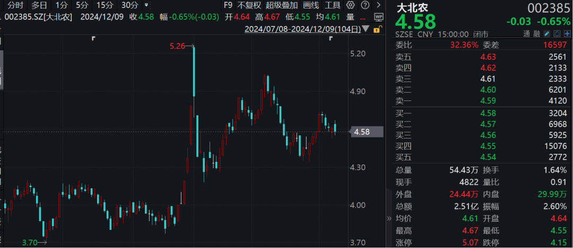Switch to the 分时 intraday tab

click(x=15, y=5)
